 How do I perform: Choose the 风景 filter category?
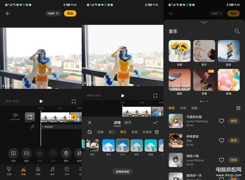click(x=134, y=132)
